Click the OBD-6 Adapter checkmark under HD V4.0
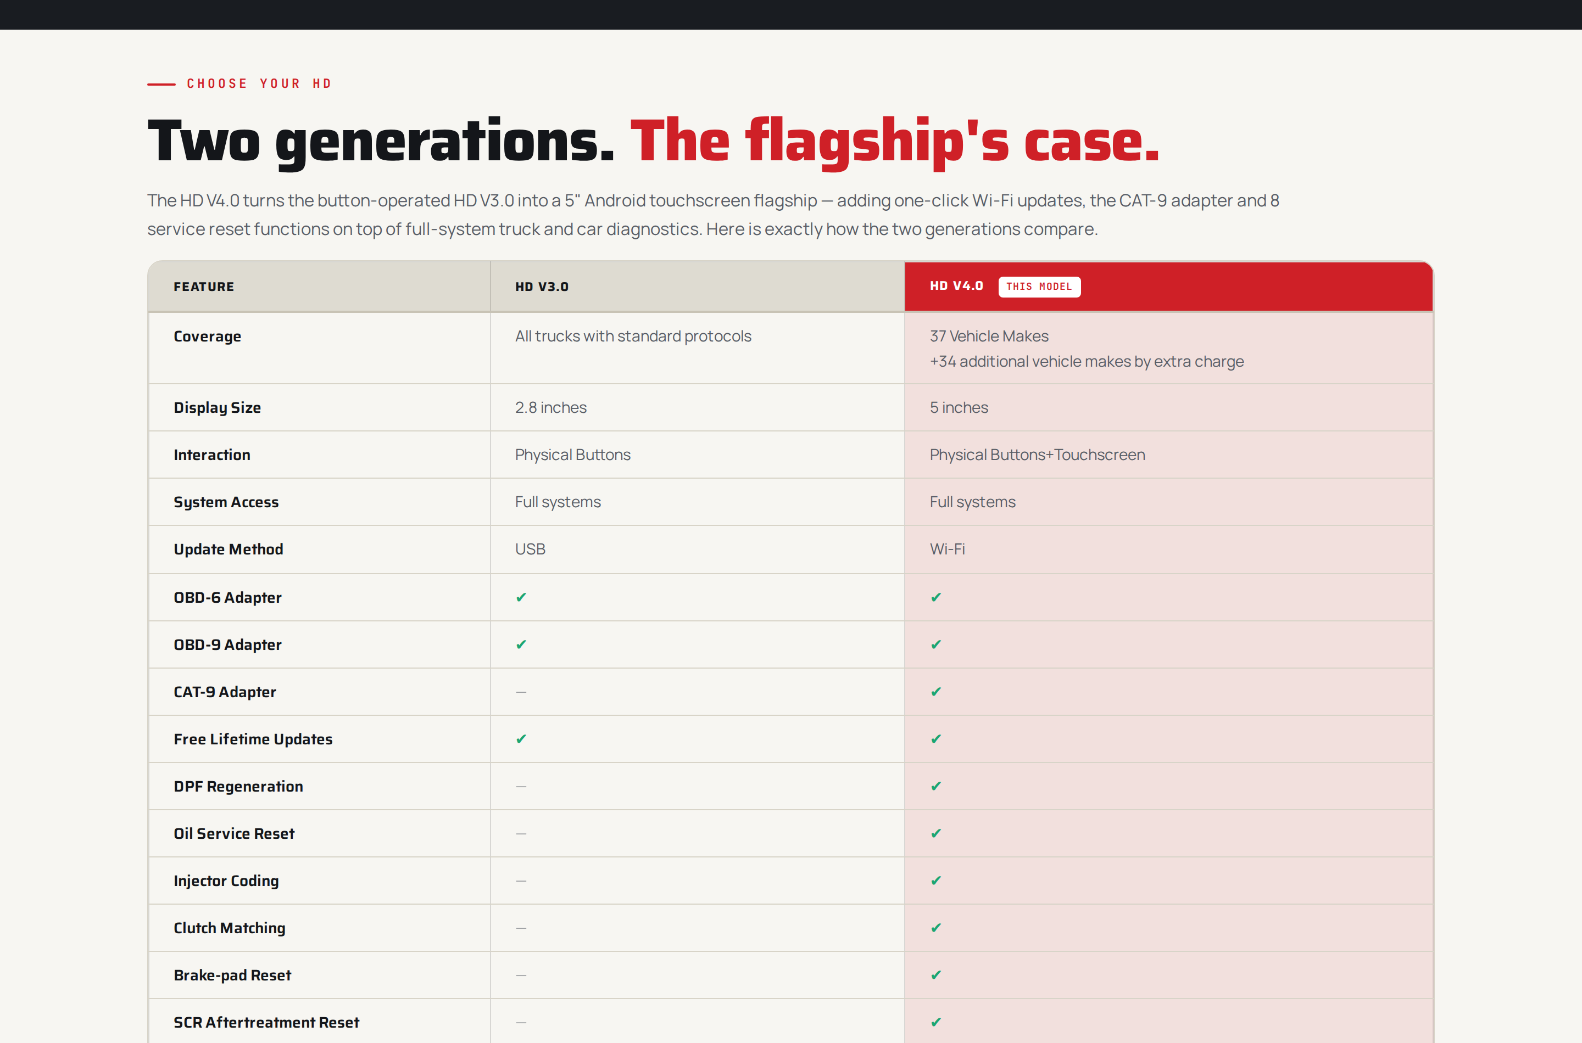The image size is (1582, 1043). click(x=936, y=597)
